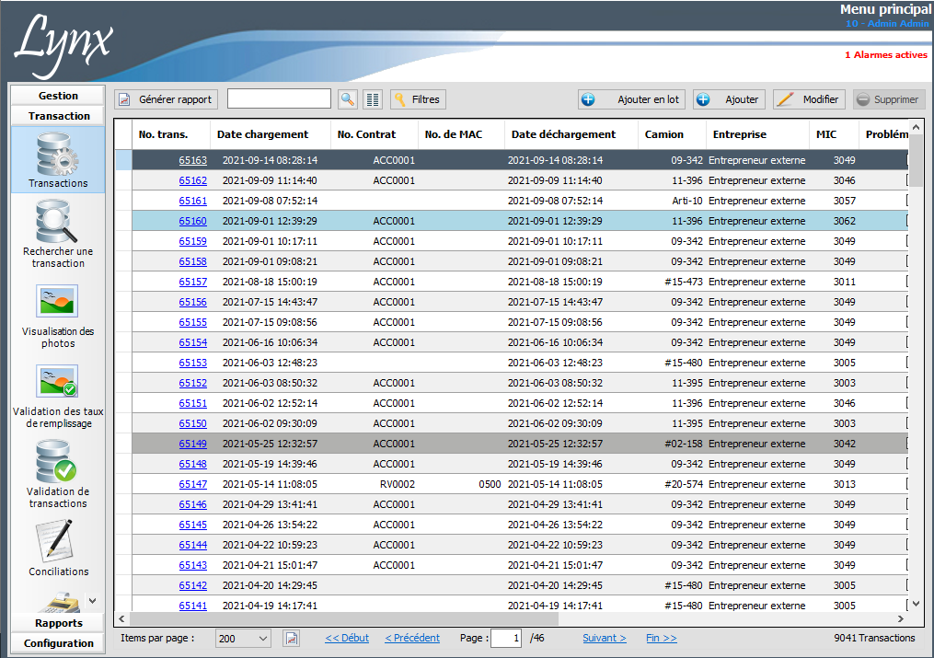Click the 10 - Admin Admin user label
The height and width of the screenshot is (658, 934).
click(x=887, y=23)
